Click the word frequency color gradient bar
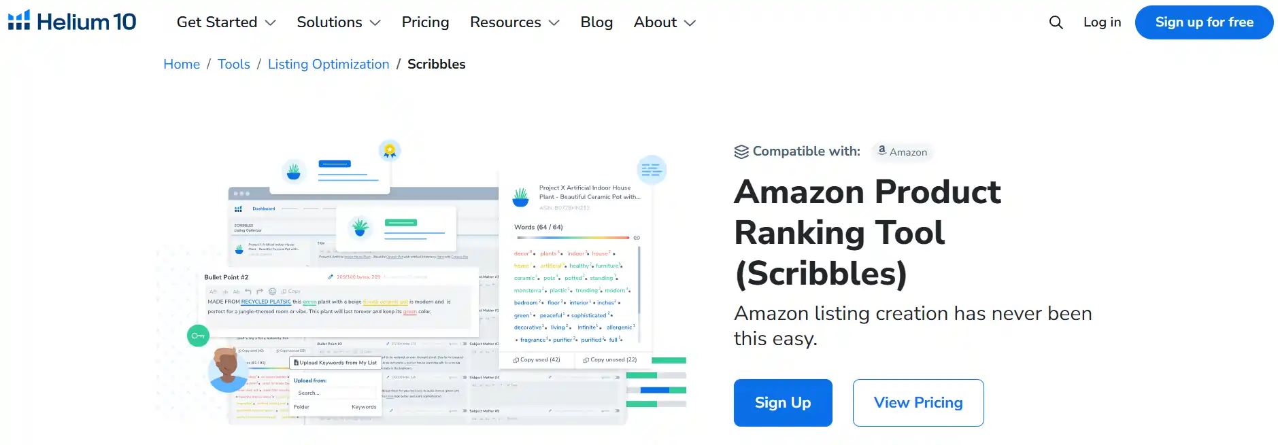Image resolution: width=1278 pixels, height=445 pixels. click(x=575, y=238)
